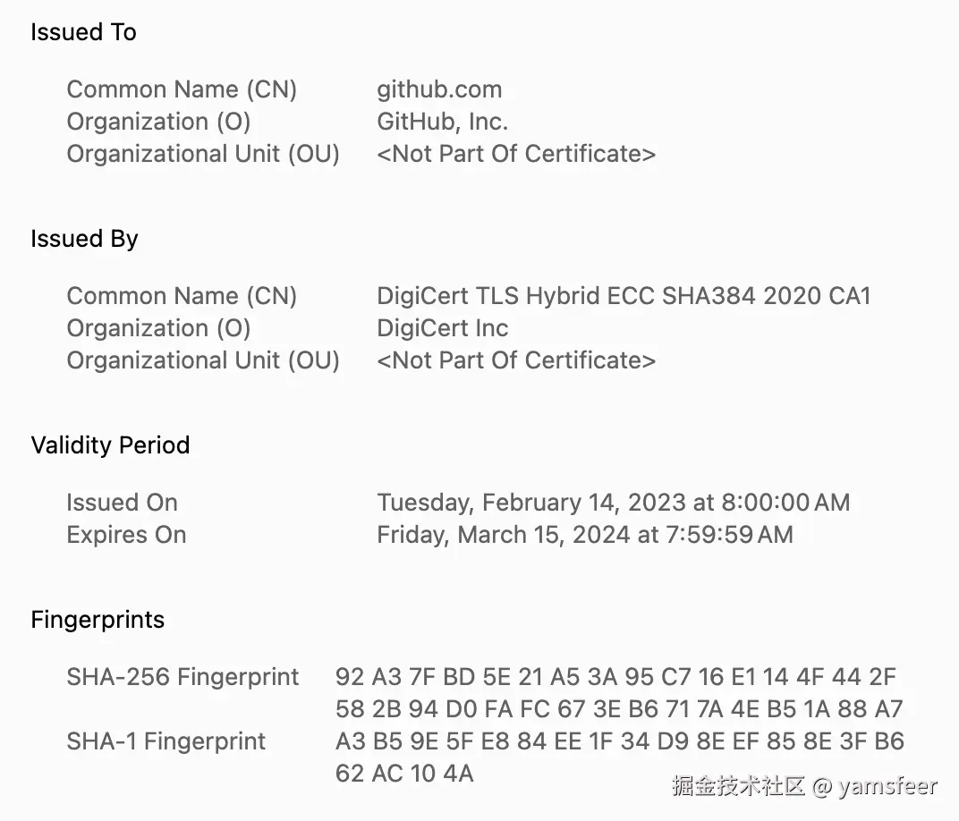Select the Expires On label

pos(126,535)
